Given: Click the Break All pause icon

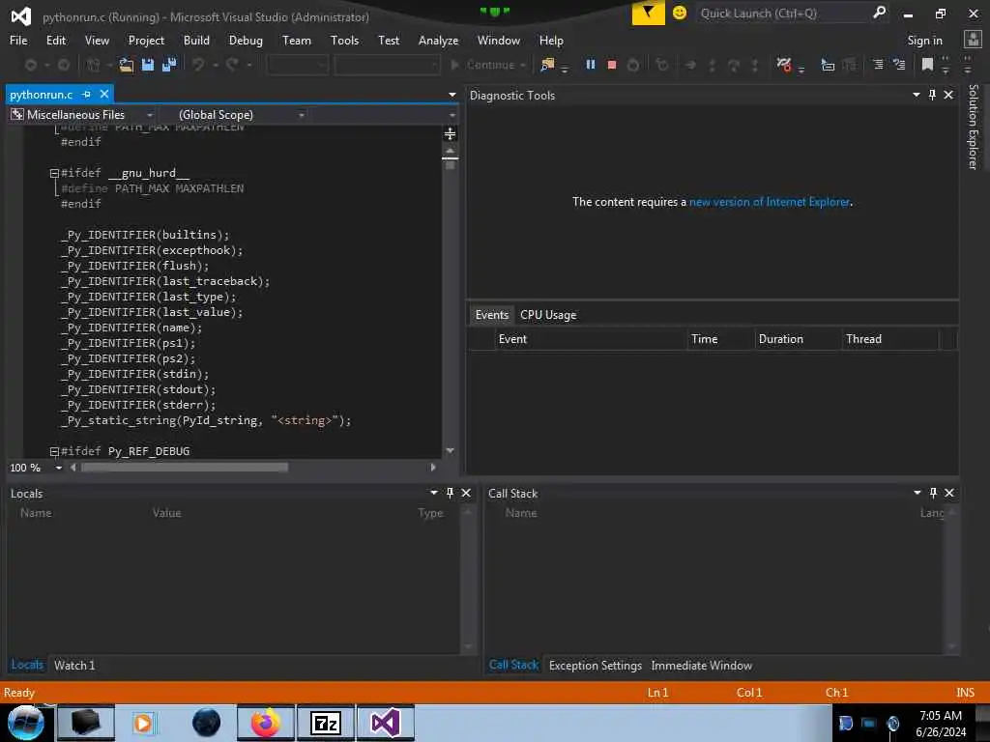Looking at the screenshot, I should click(x=591, y=65).
